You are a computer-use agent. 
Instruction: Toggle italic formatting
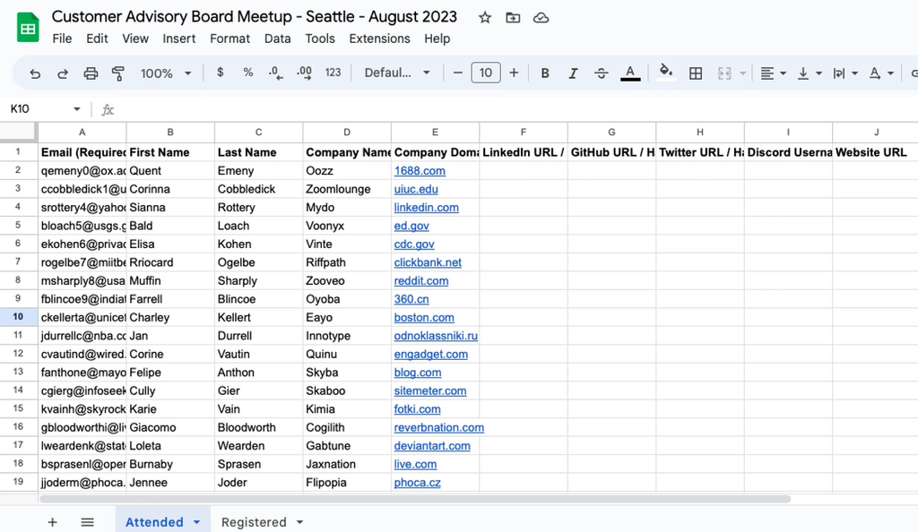[573, 73]
